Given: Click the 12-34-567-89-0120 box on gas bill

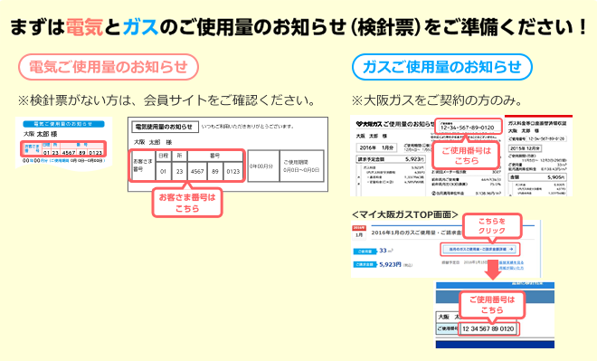Looking at the screenshot, I should (469, 126).
